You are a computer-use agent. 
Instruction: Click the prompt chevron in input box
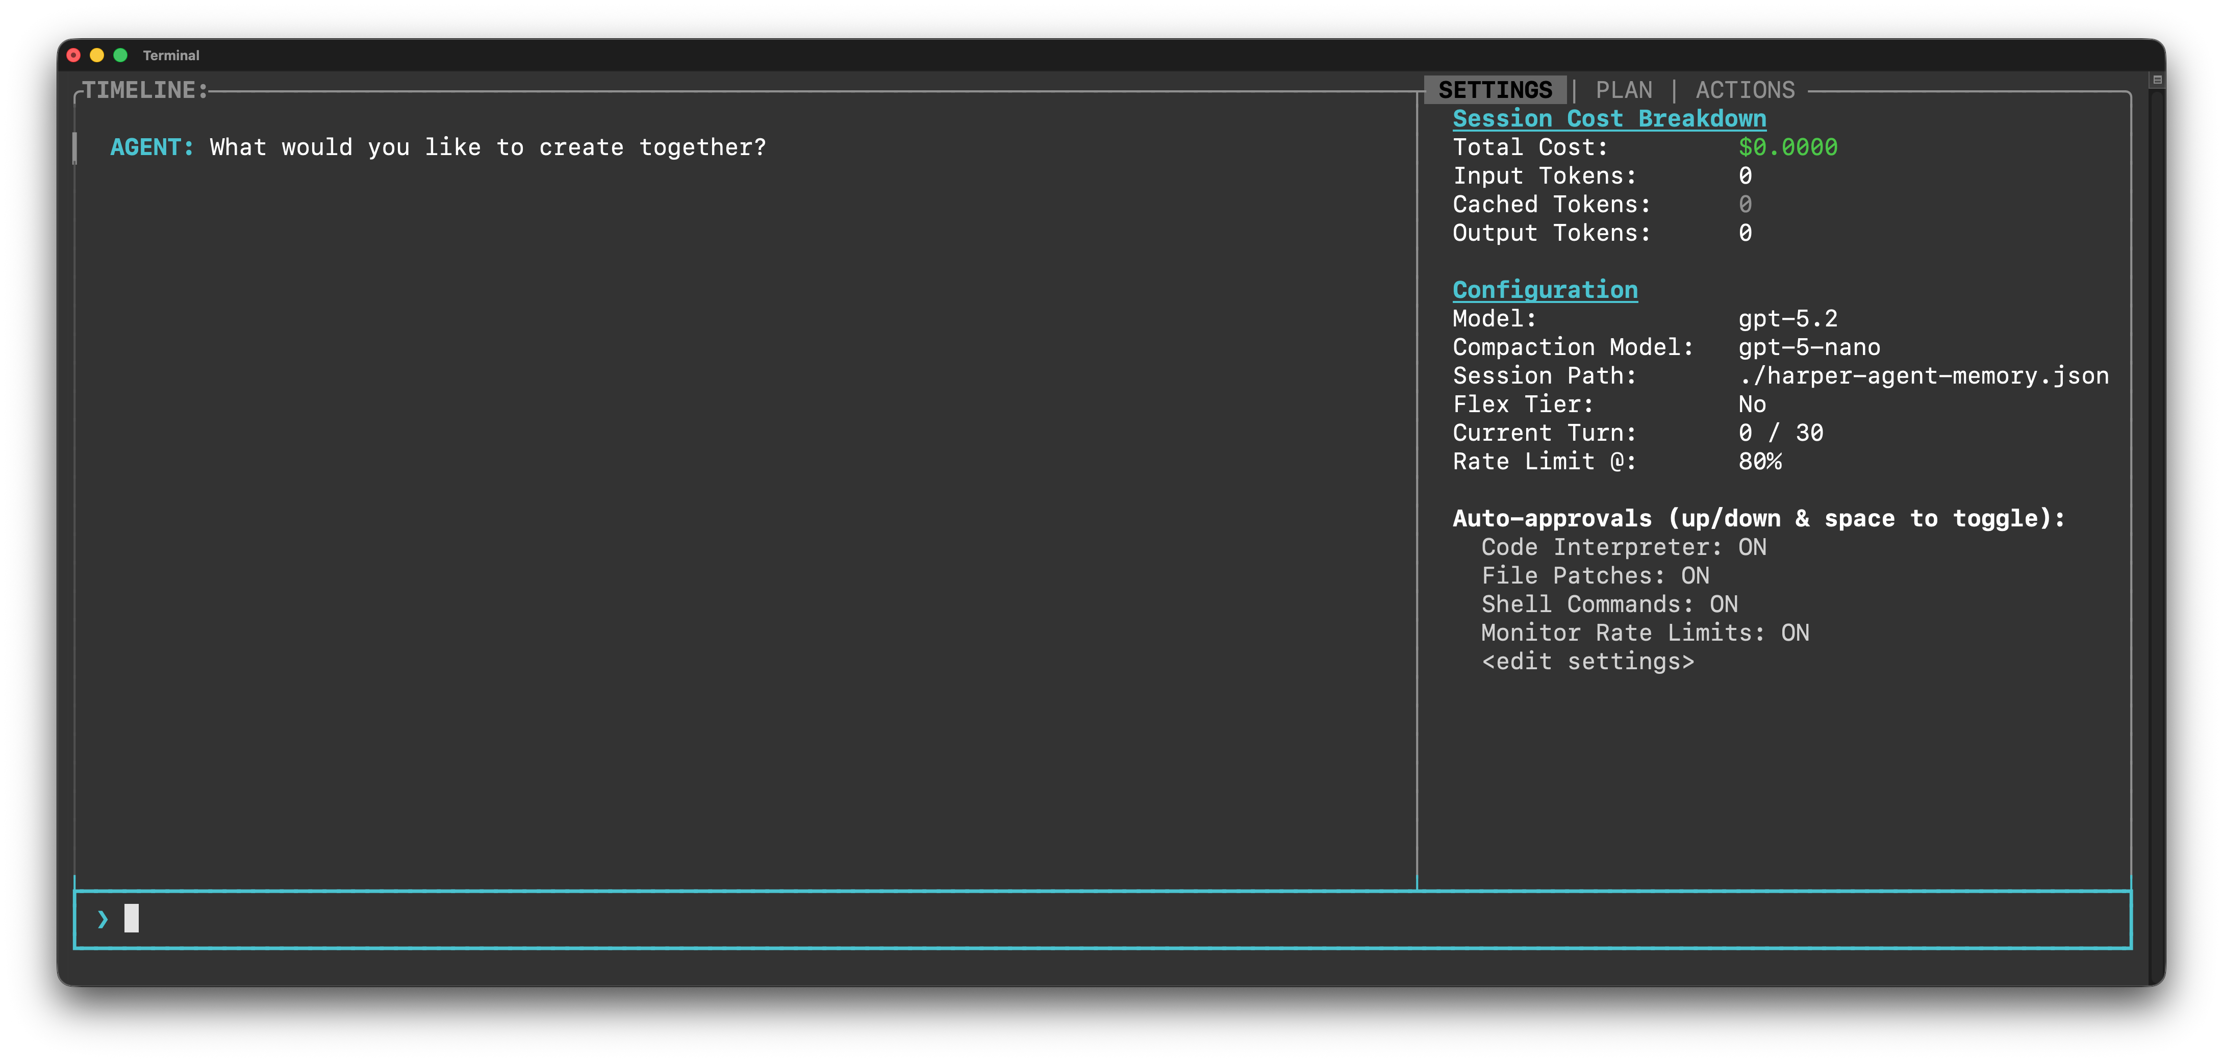103,919
